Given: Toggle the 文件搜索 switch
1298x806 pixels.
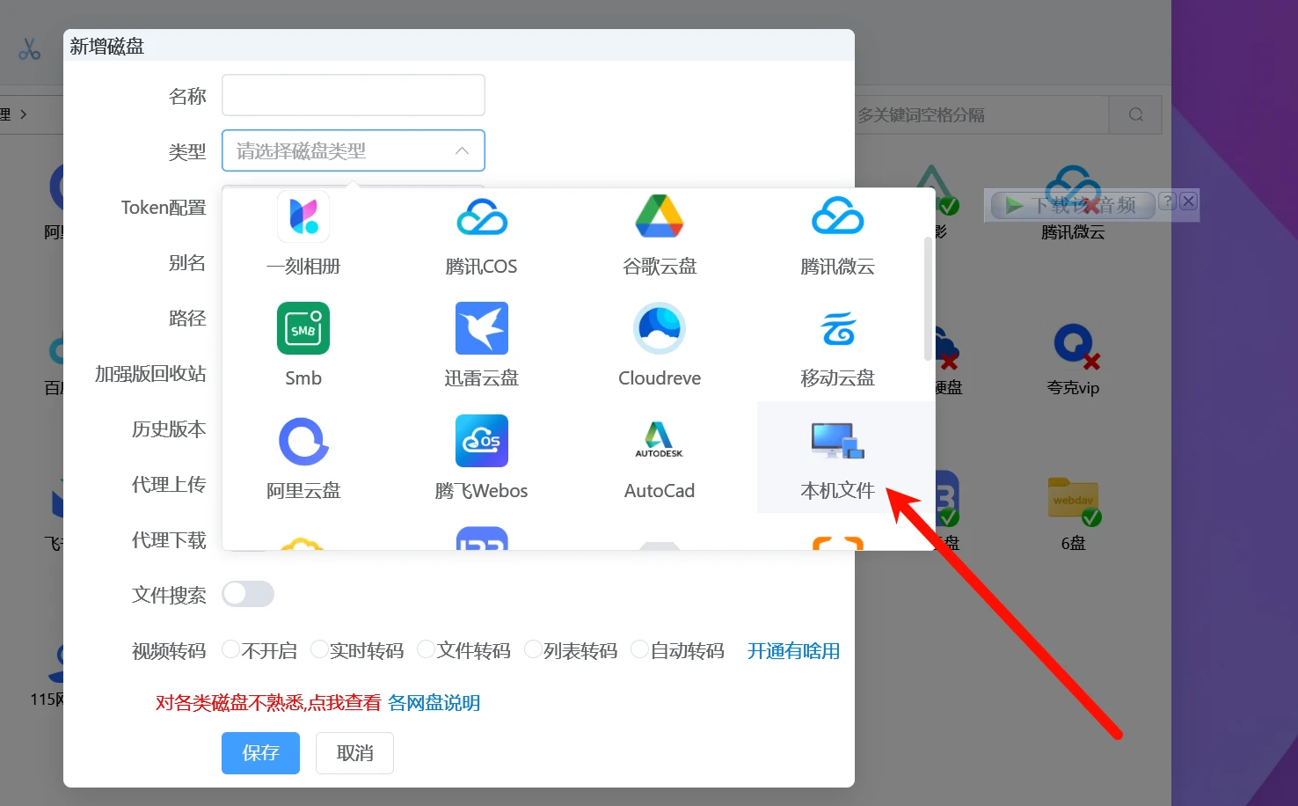Looking at the screenshot, I should pos(248,594).
